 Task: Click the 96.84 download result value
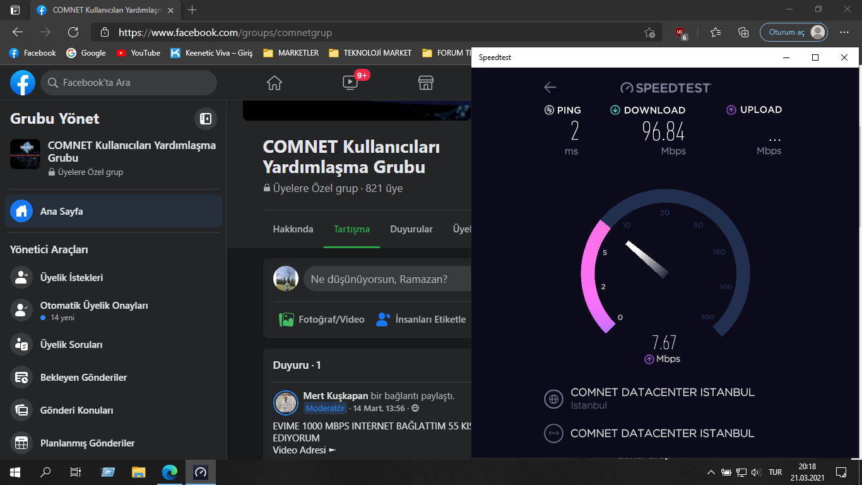(x=663, y=131)
